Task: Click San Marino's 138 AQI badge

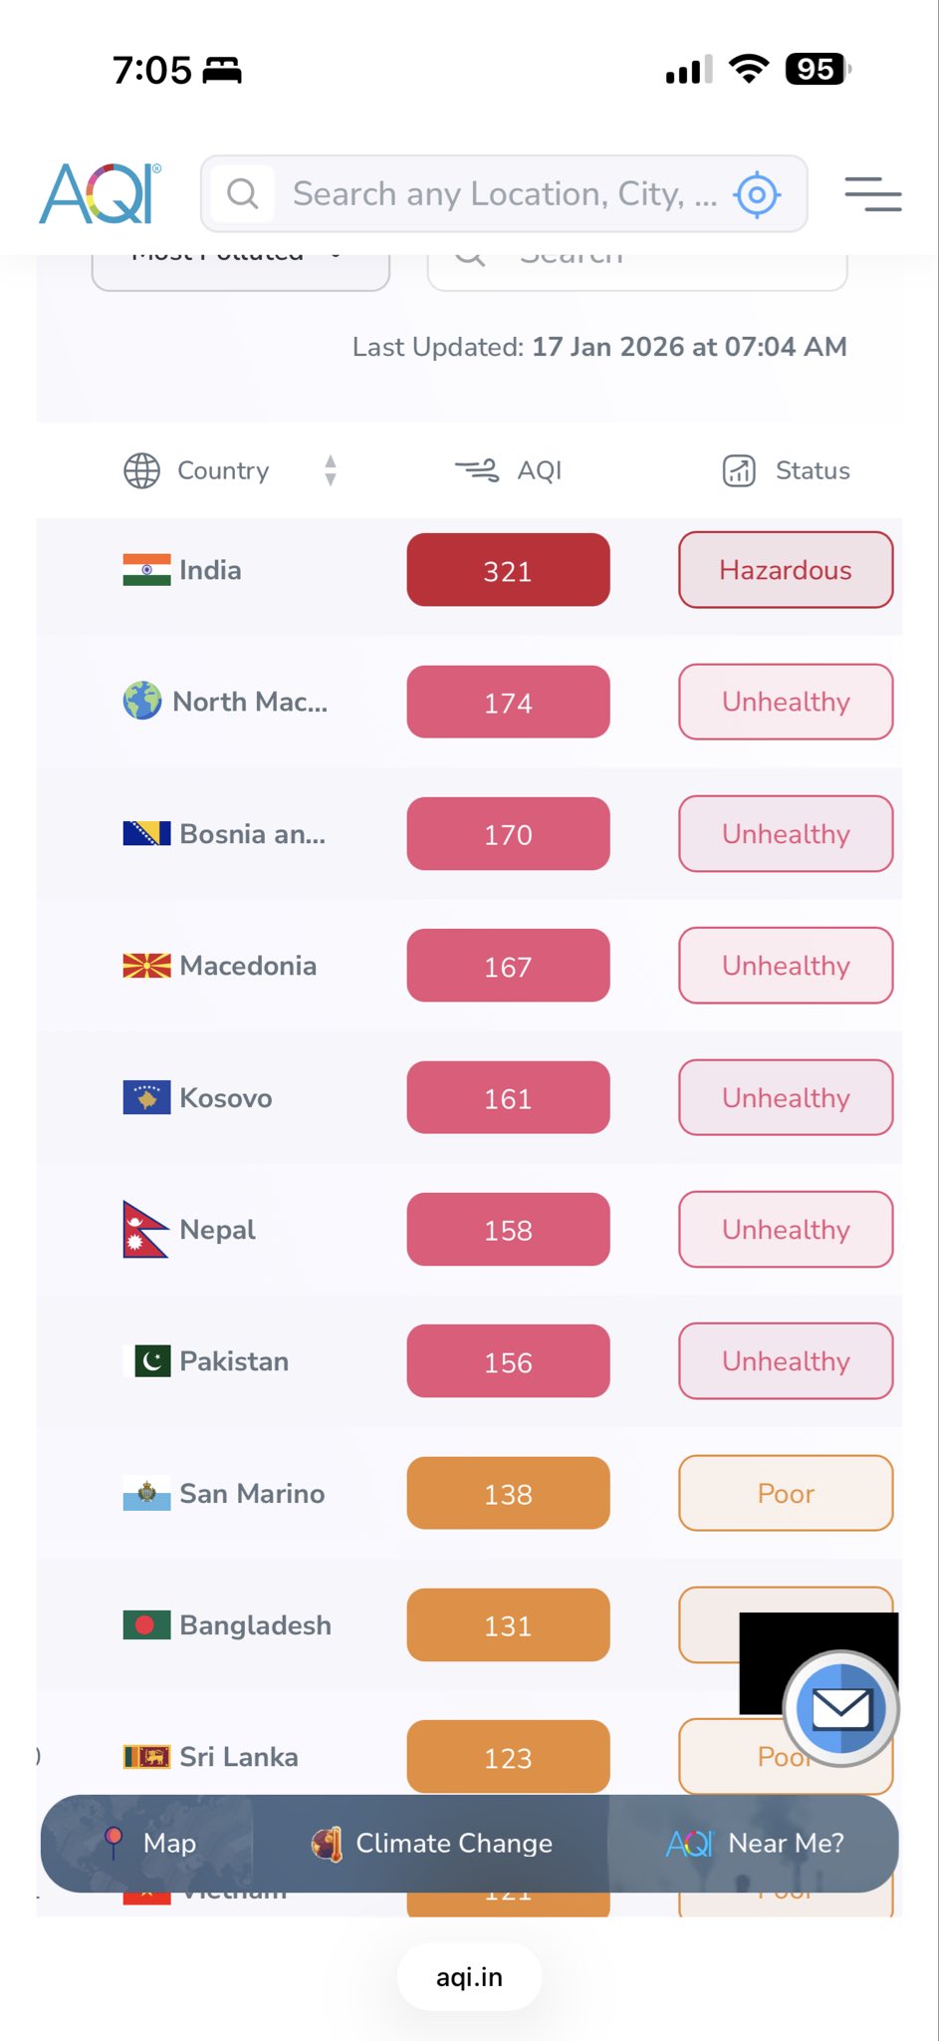Action: click(508, 1494)
